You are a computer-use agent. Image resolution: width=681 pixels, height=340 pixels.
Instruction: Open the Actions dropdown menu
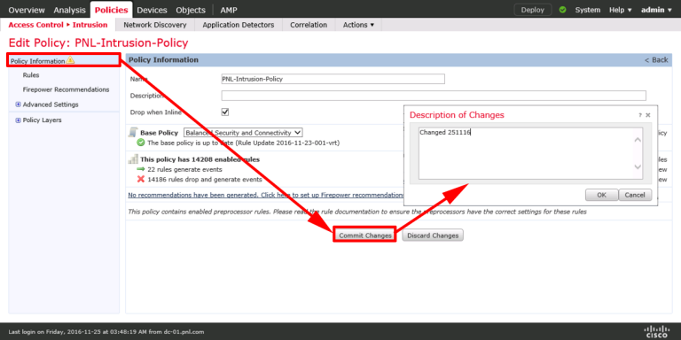click(358, 25)
